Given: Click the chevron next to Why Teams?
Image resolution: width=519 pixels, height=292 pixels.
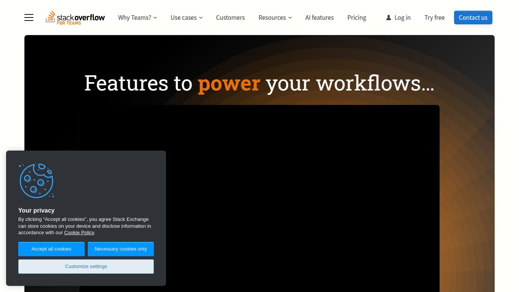Looking at the screenshot, I should [155, 17].
